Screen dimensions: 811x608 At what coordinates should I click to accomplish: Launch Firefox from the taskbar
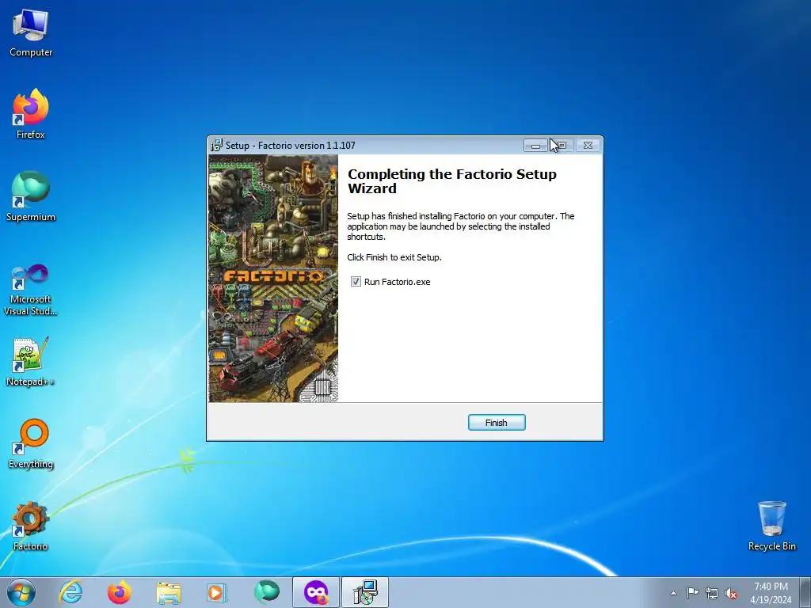(x=119, y=592)
